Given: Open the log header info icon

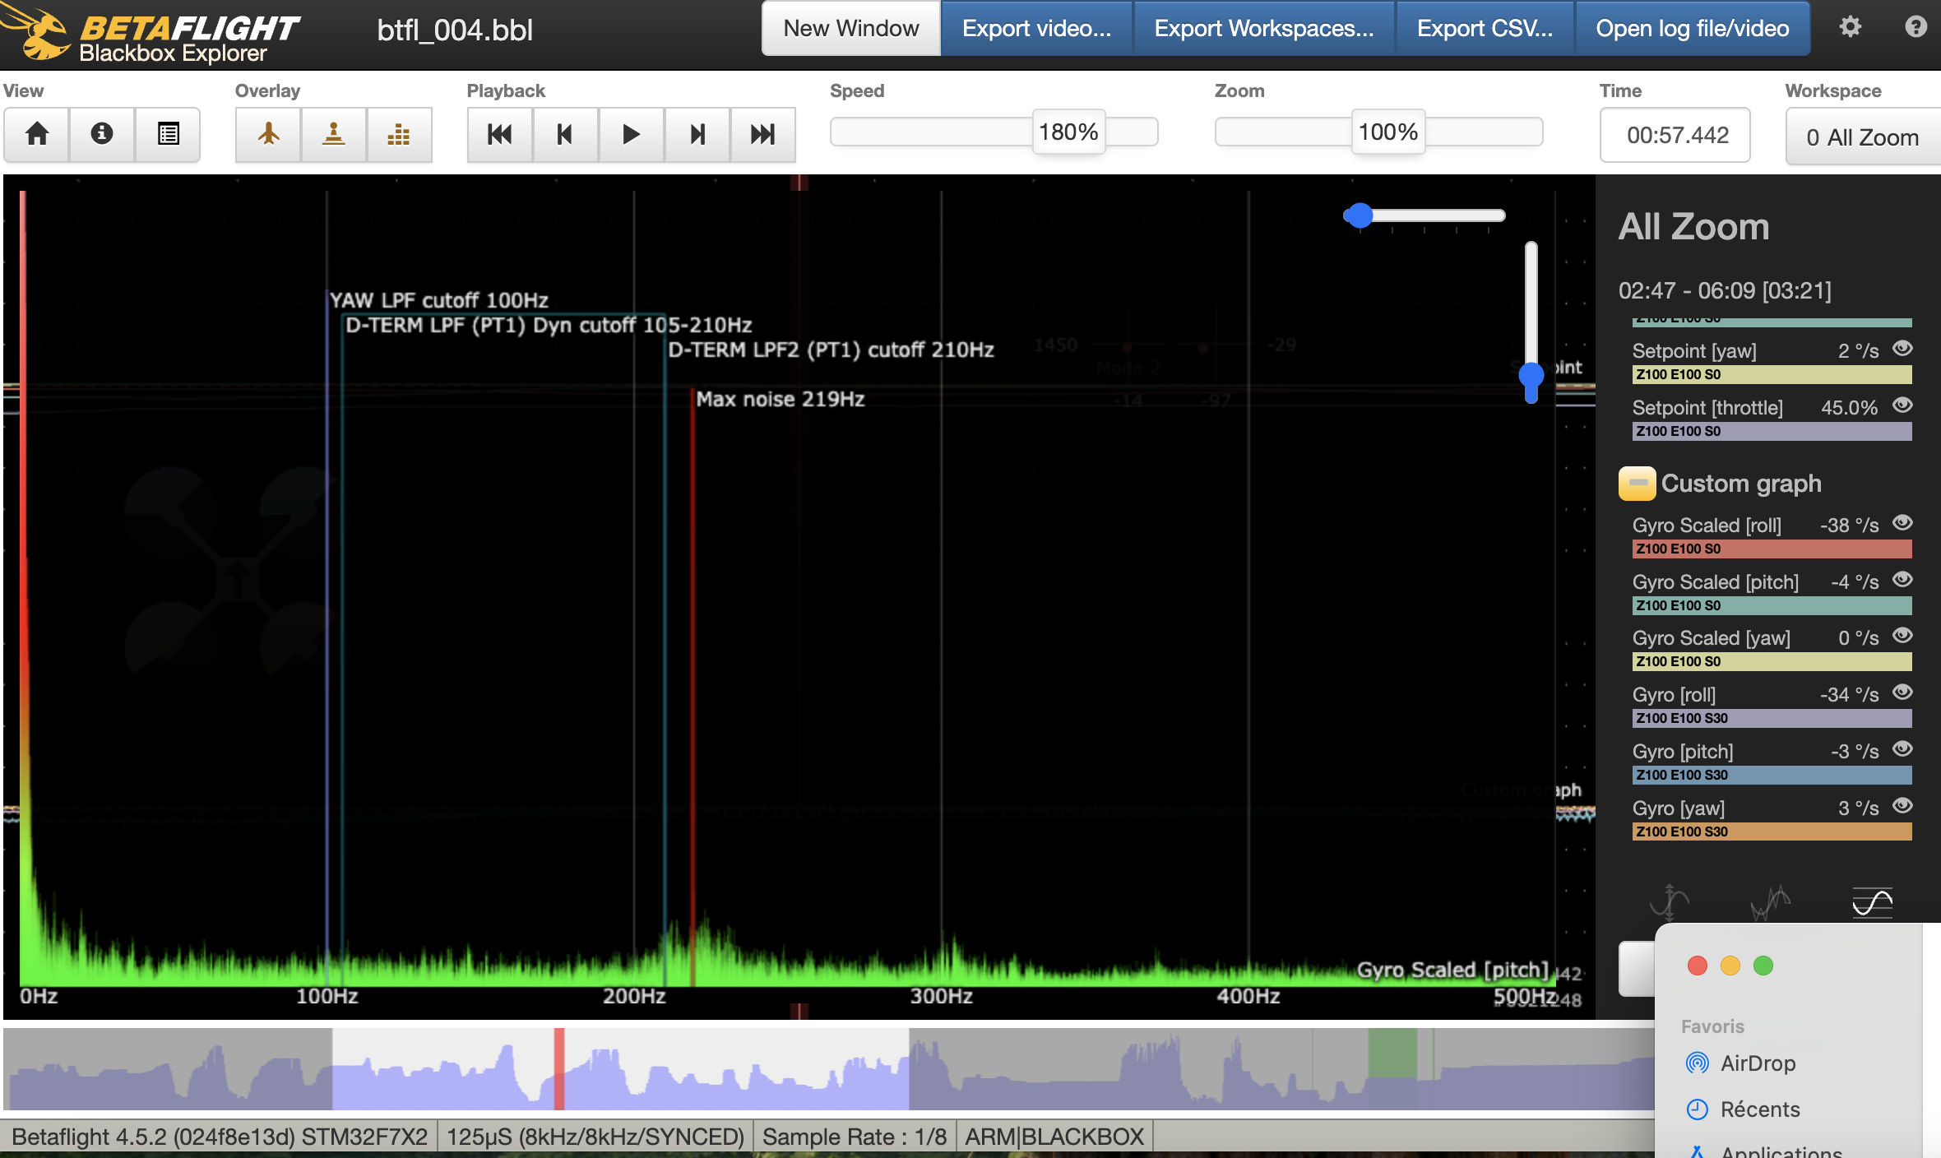Looking at the screenshot, I should coord(102,134).
